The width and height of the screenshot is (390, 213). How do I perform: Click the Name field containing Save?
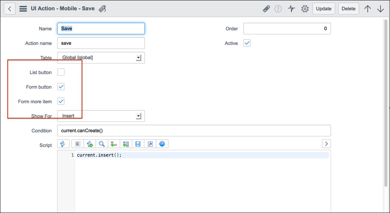click(101, 28)
